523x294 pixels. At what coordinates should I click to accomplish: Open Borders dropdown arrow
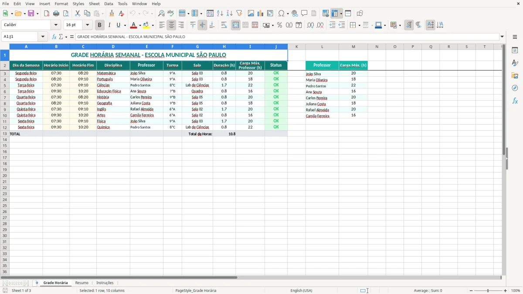[x=359, y=25]
